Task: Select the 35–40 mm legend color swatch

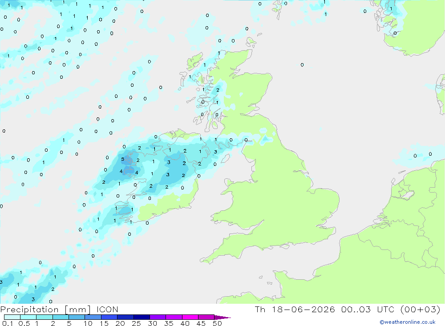Action: 174,317
